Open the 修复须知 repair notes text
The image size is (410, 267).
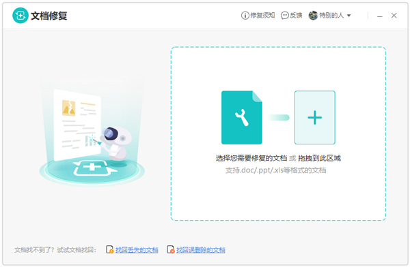(x=262, y=16)
